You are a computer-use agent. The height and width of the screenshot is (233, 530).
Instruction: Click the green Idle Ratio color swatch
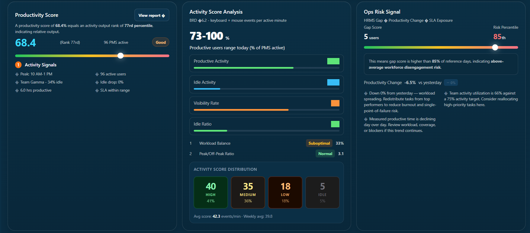point(335,124)
